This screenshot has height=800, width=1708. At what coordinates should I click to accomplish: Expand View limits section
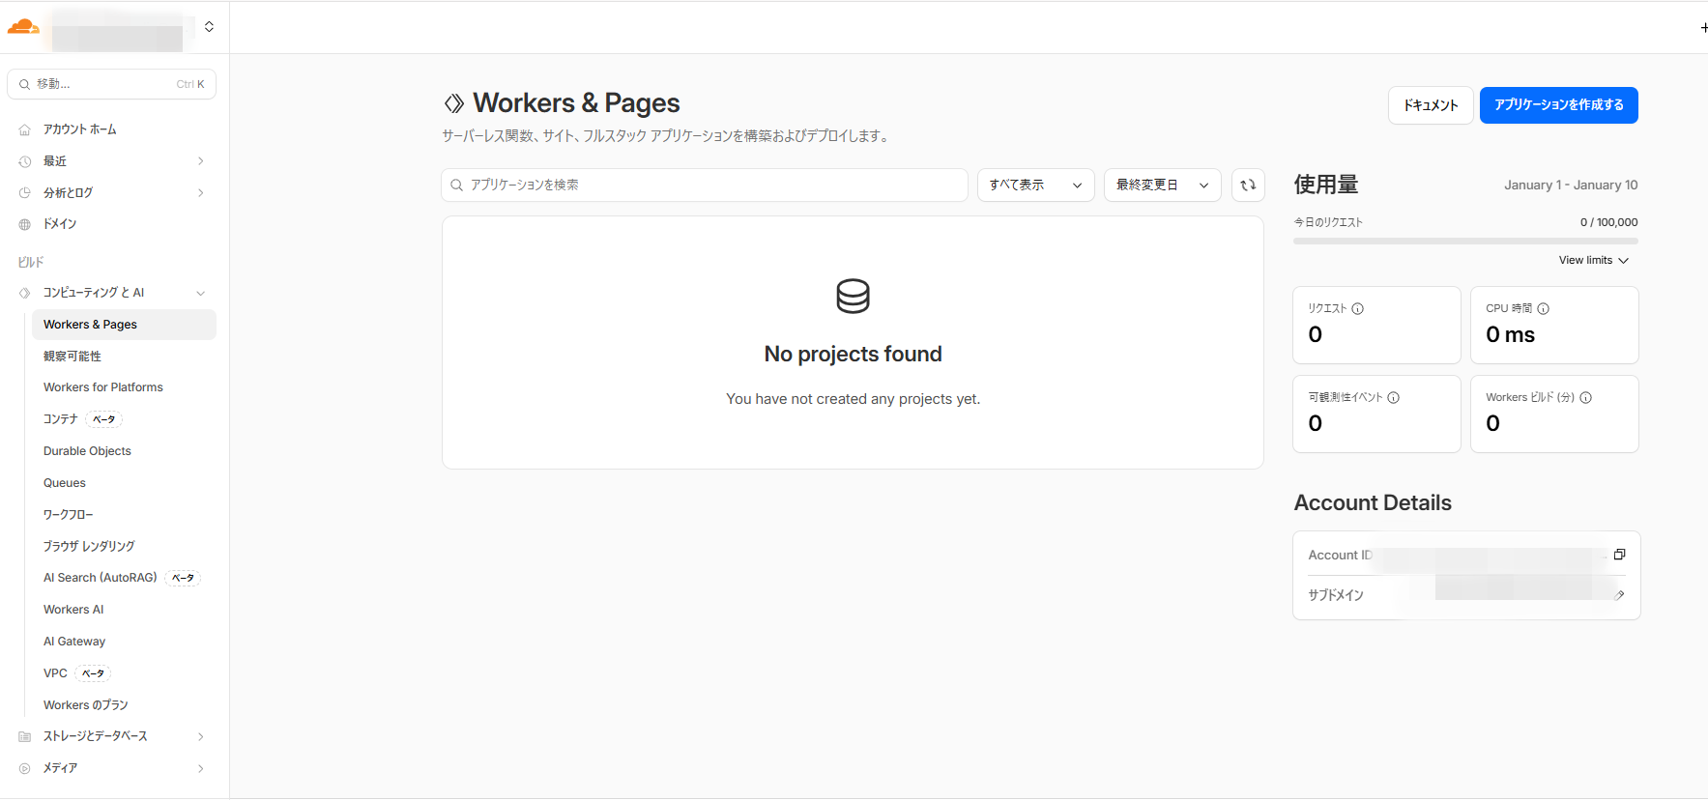(1593, 261)
